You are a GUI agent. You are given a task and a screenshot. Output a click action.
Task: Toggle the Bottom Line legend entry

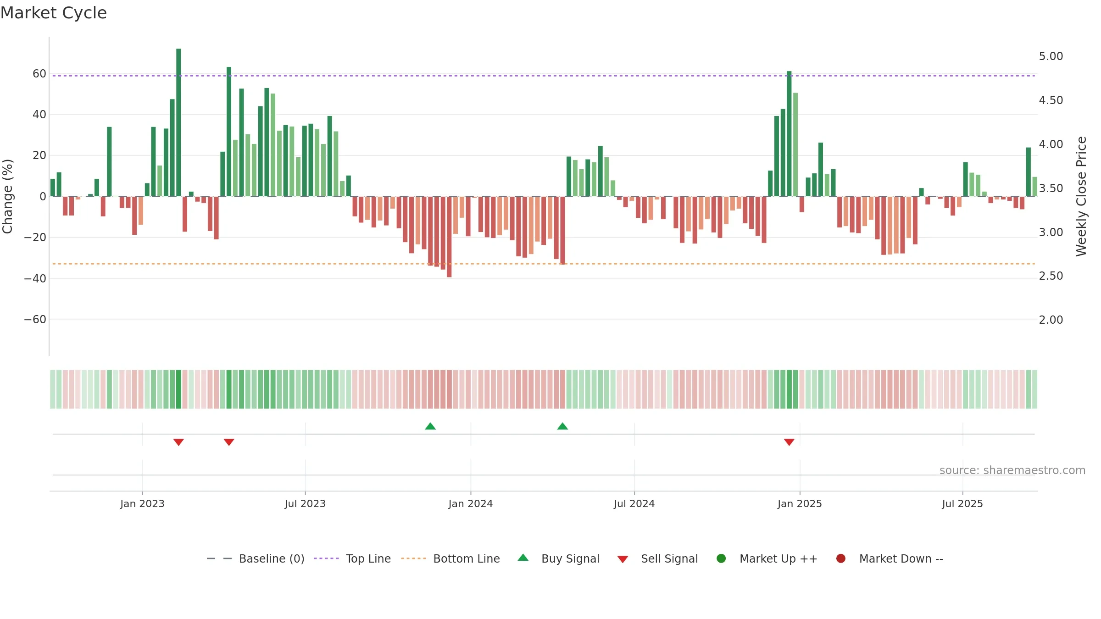[x=450, y=558]
